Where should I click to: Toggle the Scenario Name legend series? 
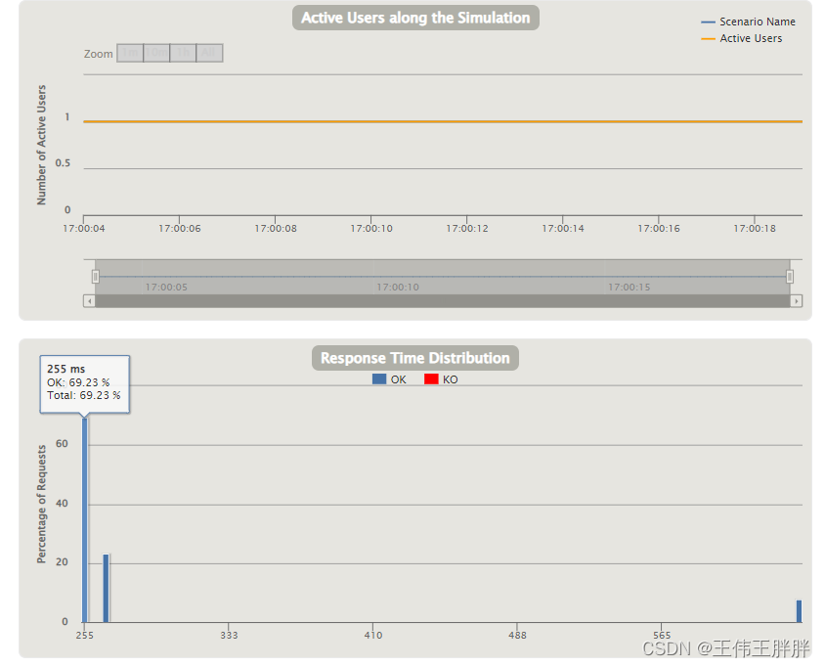[x=748, y=22]
